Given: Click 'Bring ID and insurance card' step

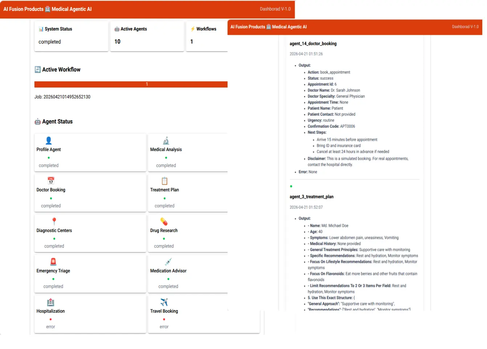Looking at the screenshot, I should (339, 146).
